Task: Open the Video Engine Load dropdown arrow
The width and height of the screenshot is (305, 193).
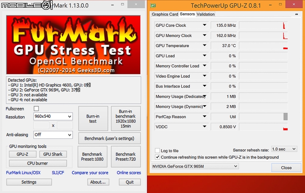Action: tap(205, 76)
